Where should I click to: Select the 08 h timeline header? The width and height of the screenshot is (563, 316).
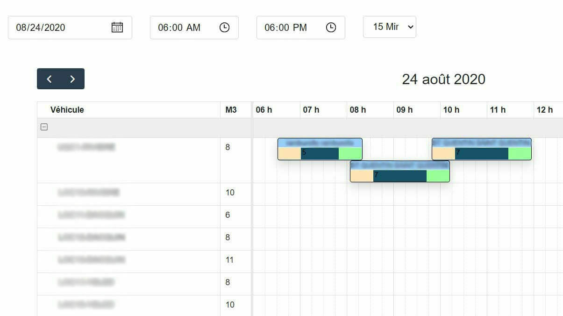tap(358, 110)
